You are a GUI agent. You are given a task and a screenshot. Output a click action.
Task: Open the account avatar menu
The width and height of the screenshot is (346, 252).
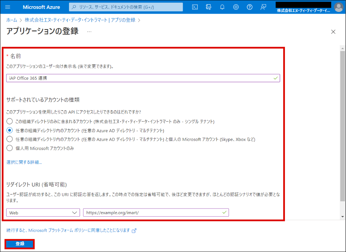(338, 7)
